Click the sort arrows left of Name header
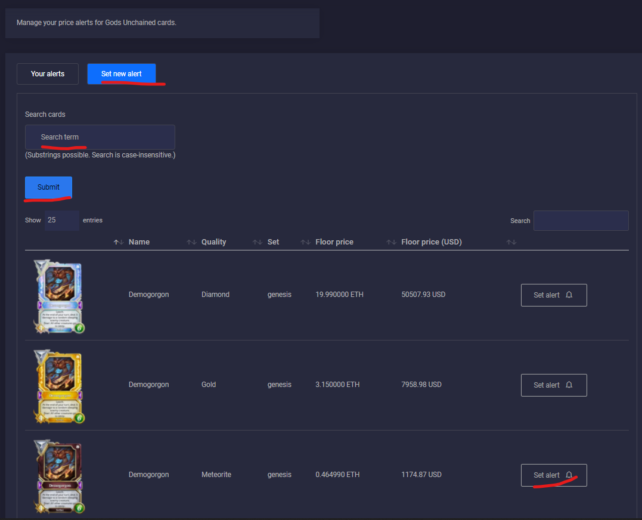 119,242
